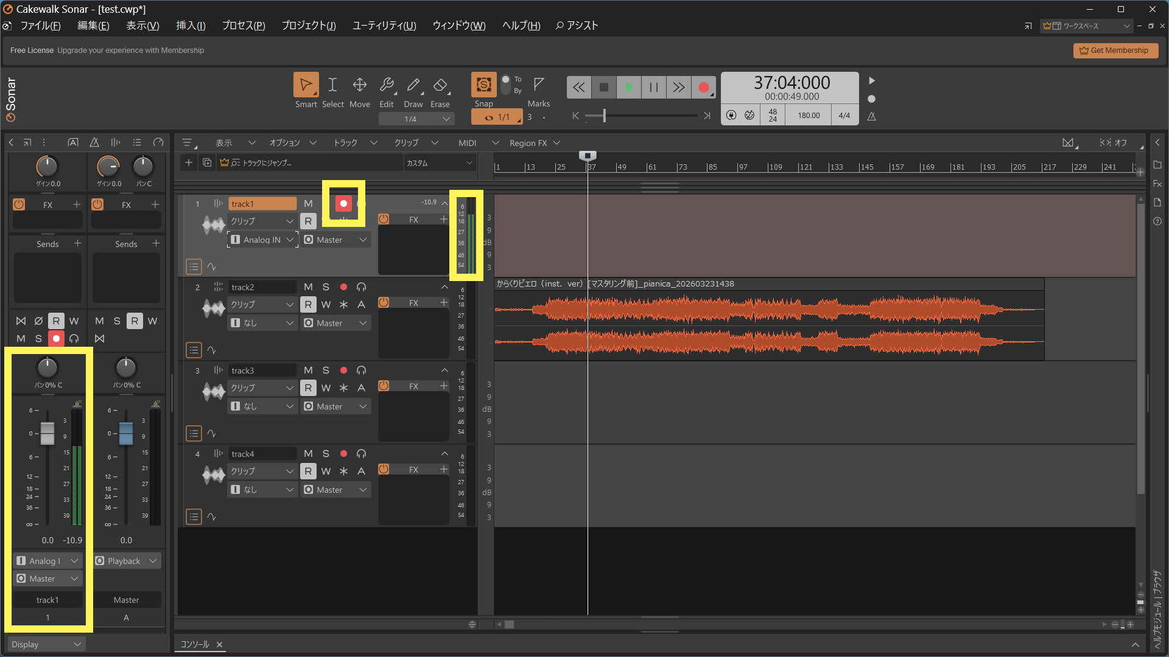Click measure 97 on the timeline ruler
Image resolution: width=1169 pixels, height=657 pixels.
(743, 167)
